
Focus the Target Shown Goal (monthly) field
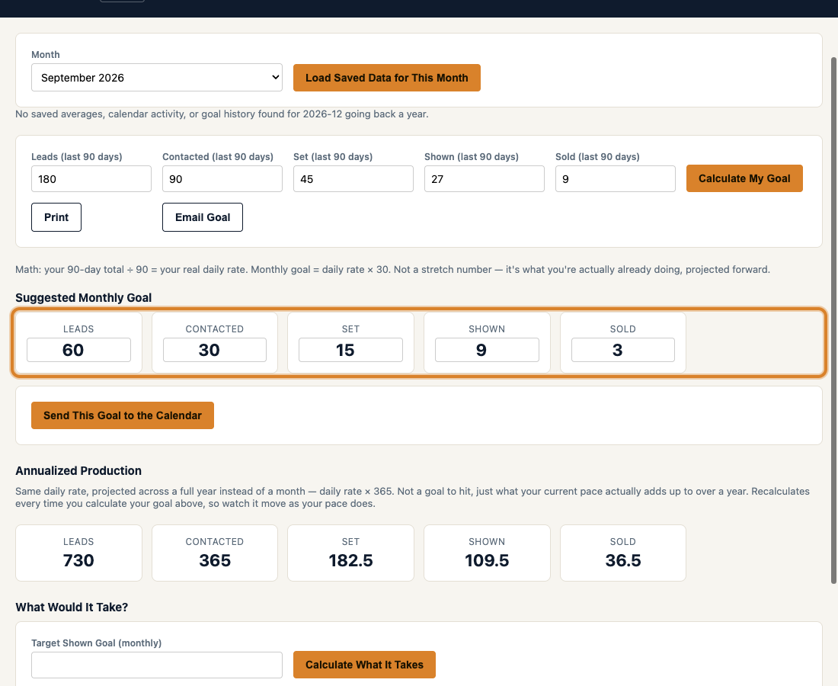(x=157, y=665)
